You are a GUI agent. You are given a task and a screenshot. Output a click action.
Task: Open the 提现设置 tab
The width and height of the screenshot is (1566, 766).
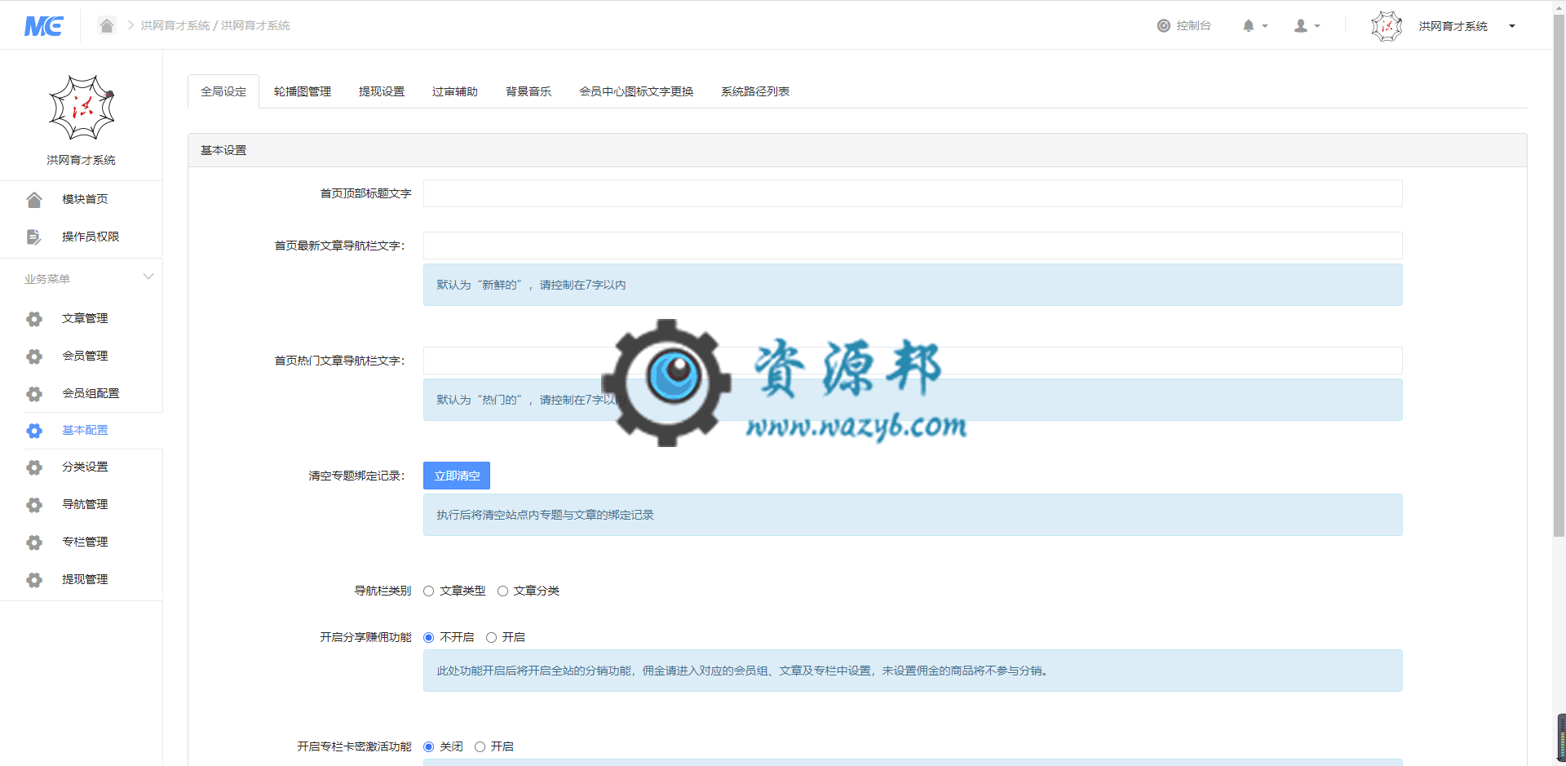point(382,91)
